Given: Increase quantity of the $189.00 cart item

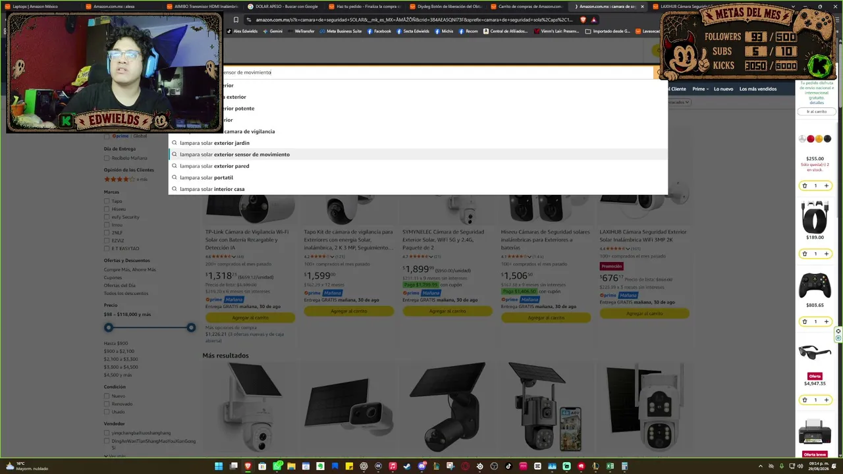Looking at the screenshot, I should tap(826, 253).
